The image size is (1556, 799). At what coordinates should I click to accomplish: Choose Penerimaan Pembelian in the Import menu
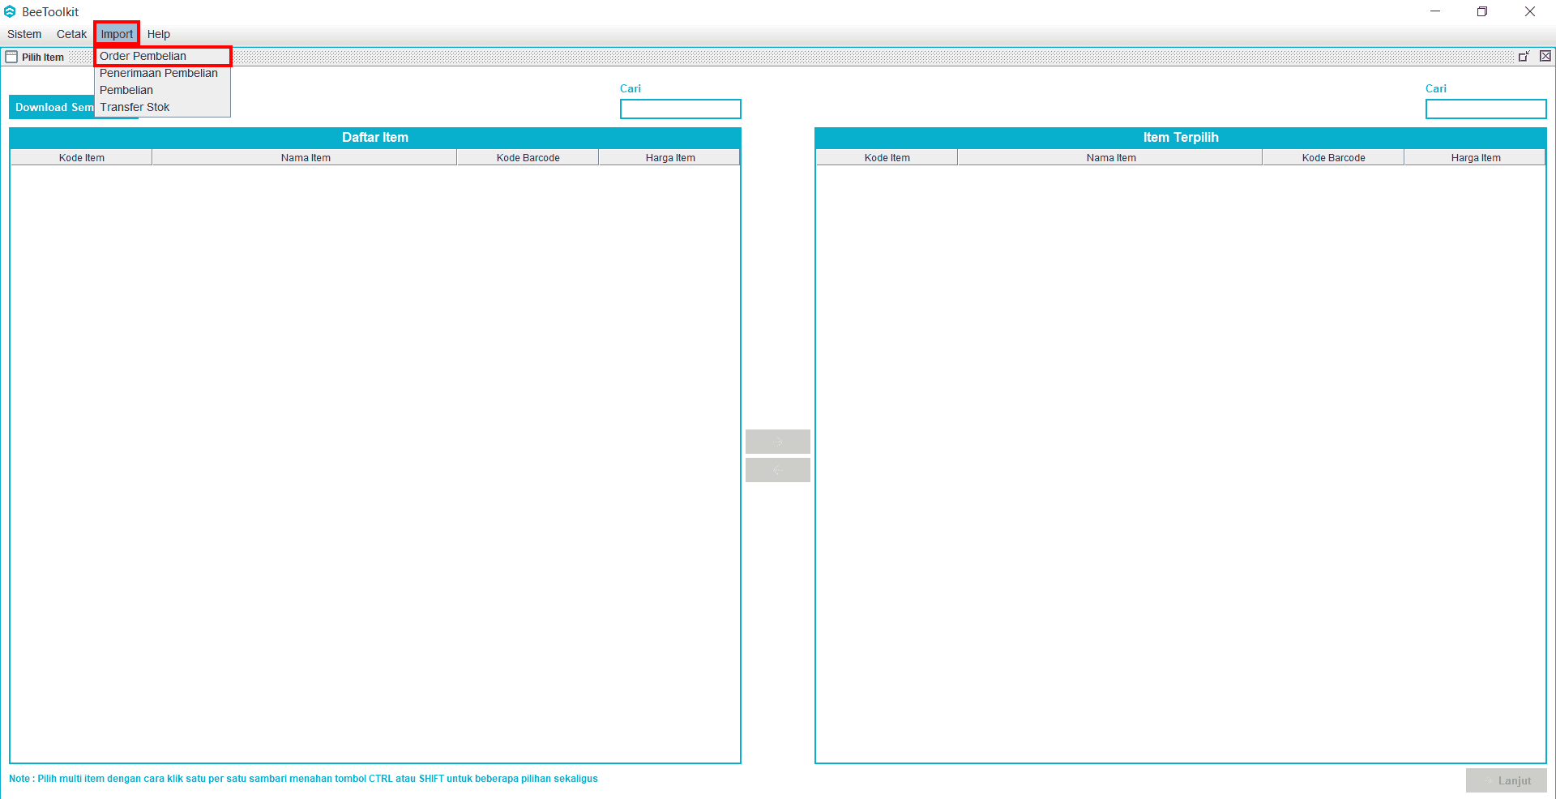click(159, 73)
